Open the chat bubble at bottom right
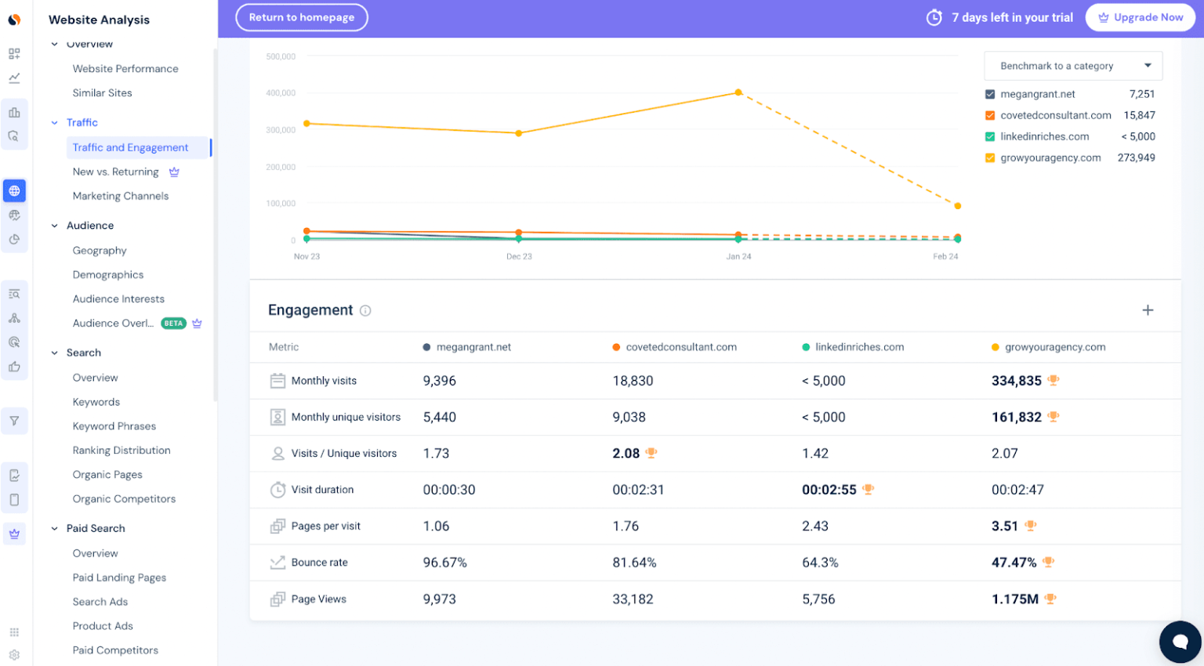 pyautogui.click(x=1180, y=642)
